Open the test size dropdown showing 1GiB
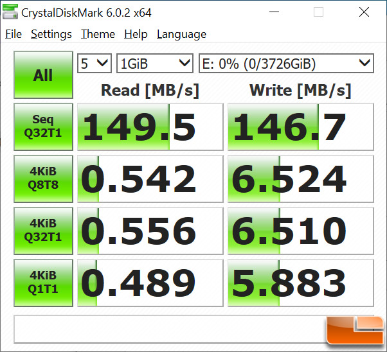The height and width of the screenshot is (352, 387). pos(155,64)
